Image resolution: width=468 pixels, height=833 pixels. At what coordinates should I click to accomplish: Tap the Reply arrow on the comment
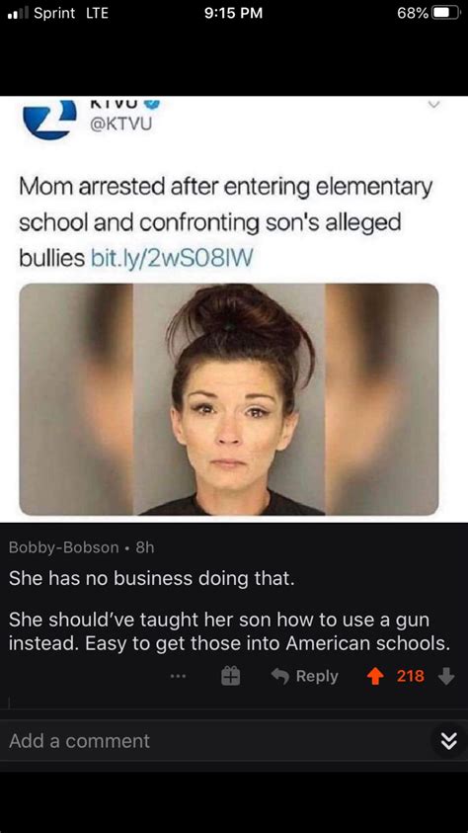[304, 676]
